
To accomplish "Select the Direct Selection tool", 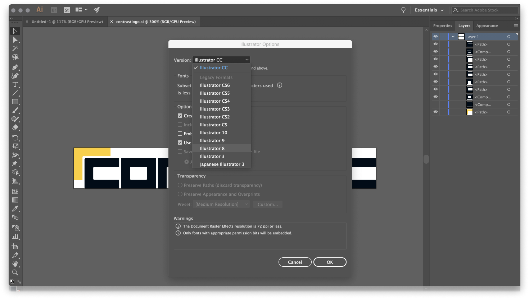I will 15,40.
